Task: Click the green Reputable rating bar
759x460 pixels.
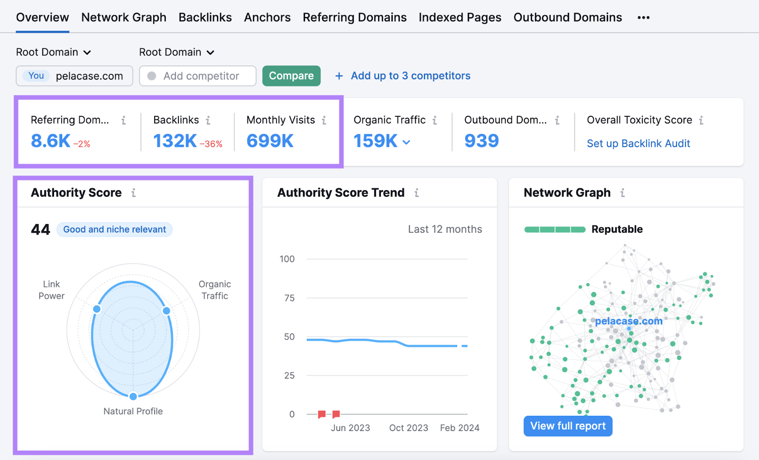Action: pyautogui.click(x=555, y=230)
